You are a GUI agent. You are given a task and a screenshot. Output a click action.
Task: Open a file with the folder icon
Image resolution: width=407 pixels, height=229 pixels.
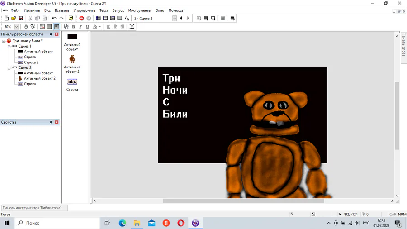[14, 18]
